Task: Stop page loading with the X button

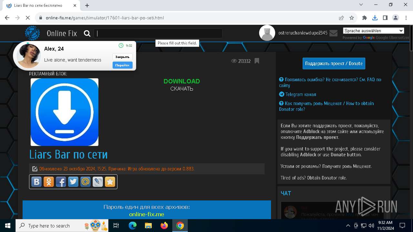Action: pyautogui.click(x=28, y=18)
